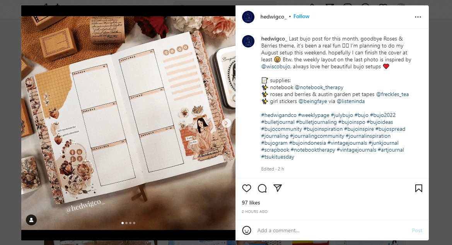The image size is (452, 245).
Task: Click hedwigco_ username in the header
Action: pos(273,17)
